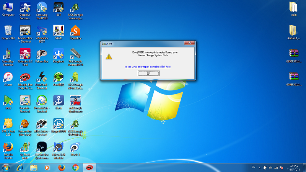Screen dimensions: 306x172
Task: Open Kingo ROOT desktop icon
Action: (59, 126)
